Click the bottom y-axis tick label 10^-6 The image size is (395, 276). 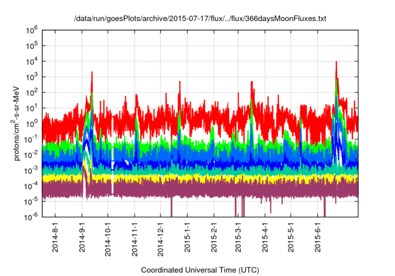(33, 216)
